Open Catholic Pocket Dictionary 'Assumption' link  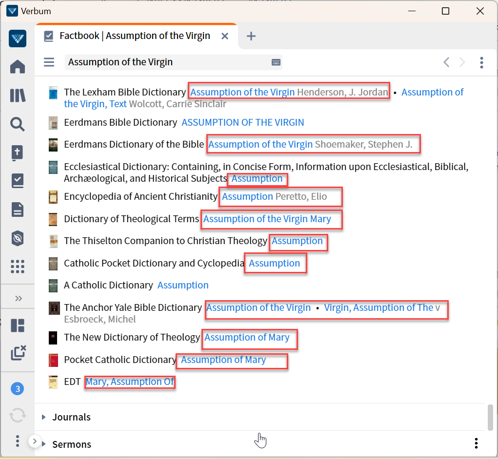pyautogui.click(x=275, y=263)
